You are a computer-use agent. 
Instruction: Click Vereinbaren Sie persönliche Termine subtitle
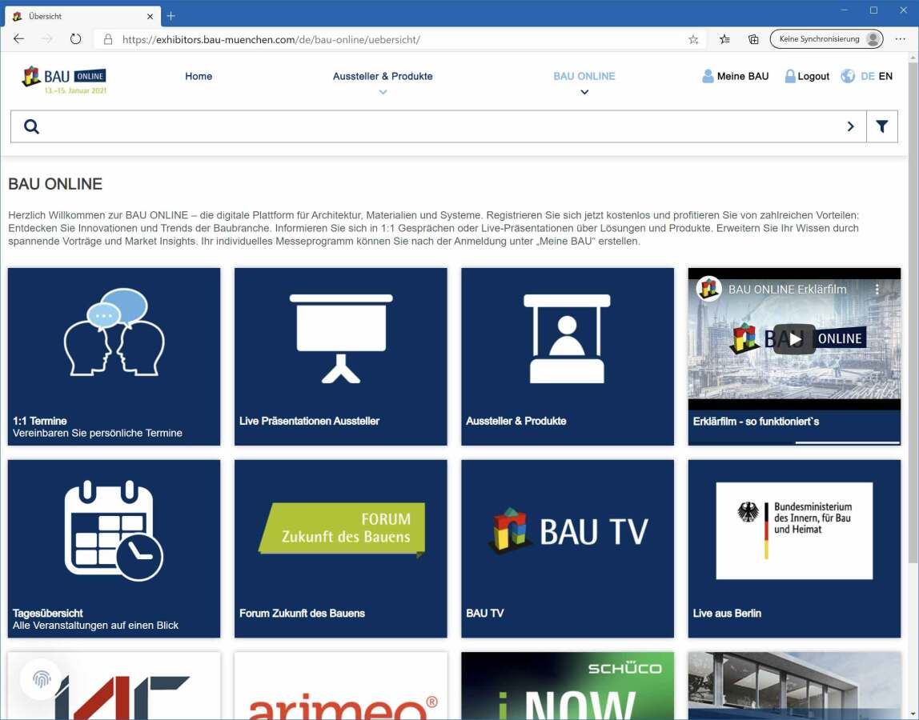pos(98,433)
